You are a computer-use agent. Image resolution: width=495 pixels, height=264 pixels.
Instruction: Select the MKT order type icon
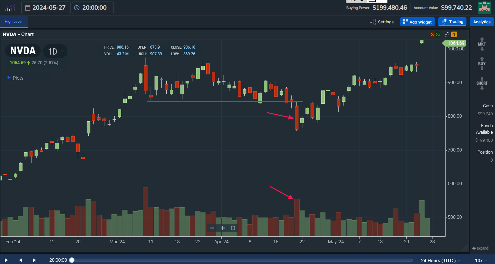coord(481,44)
